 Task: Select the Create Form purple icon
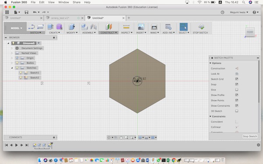coord(59,27)
